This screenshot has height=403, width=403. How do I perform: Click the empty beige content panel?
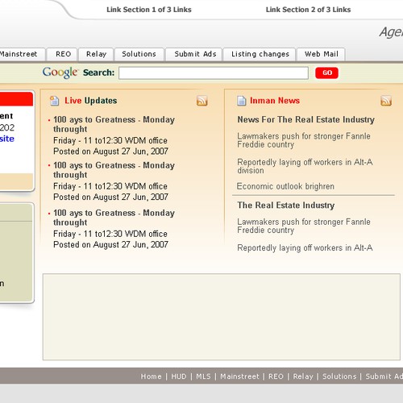point(222,317)
